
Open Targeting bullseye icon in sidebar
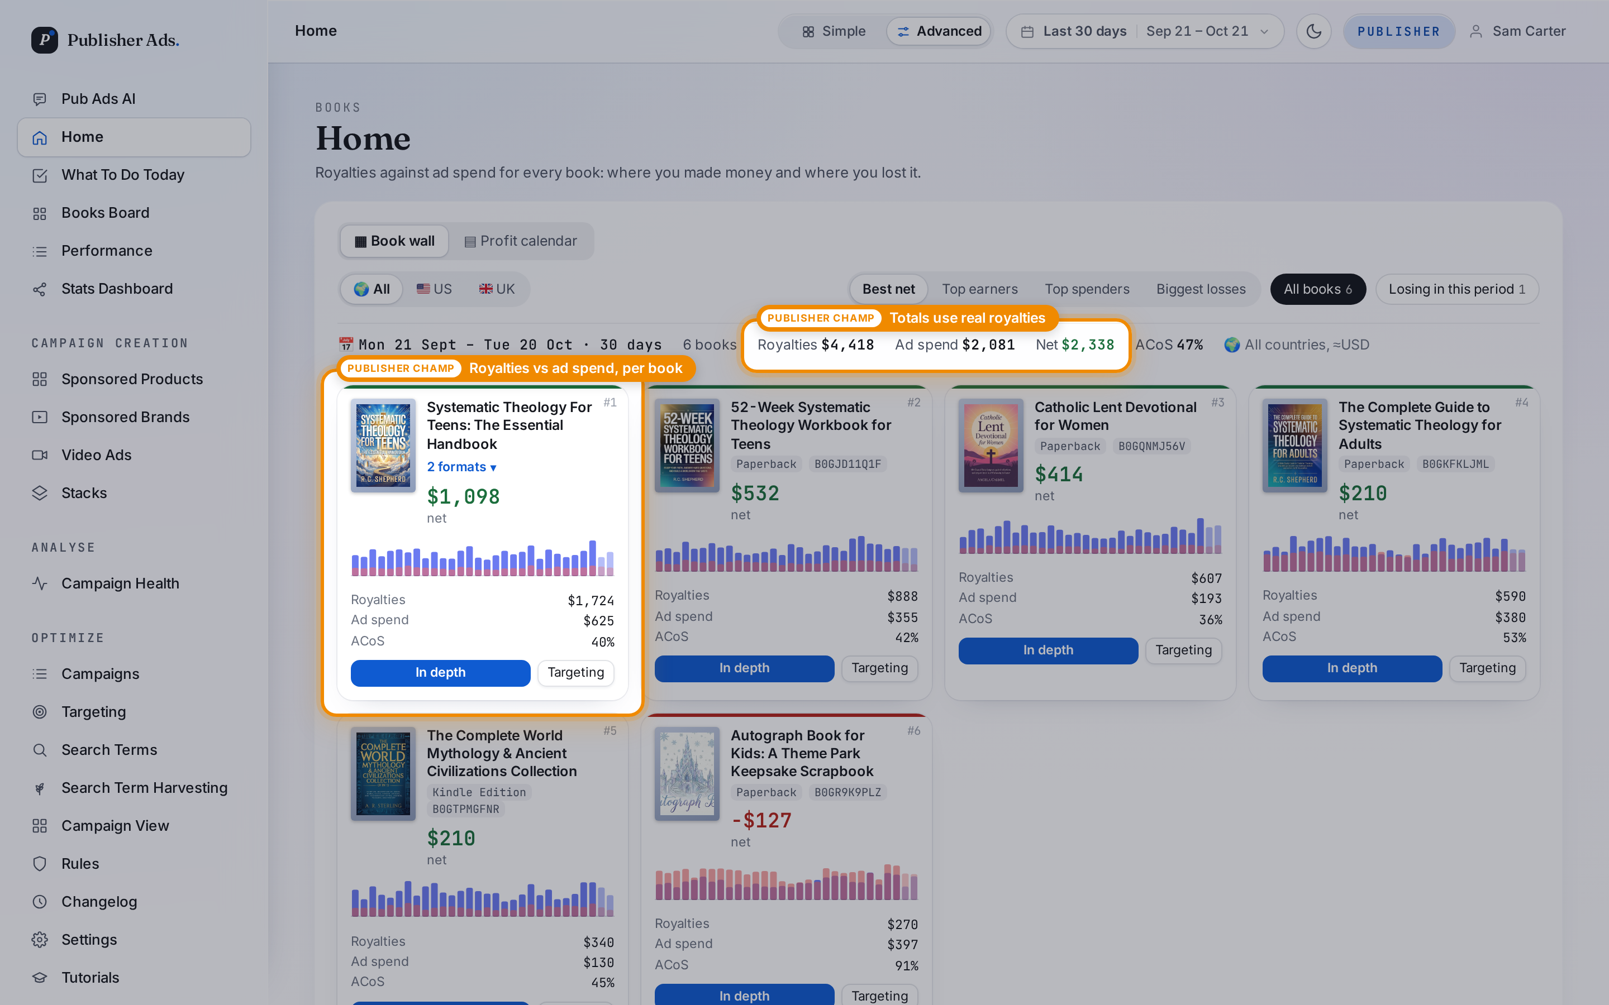pyautogui.click(x=40, y=711)
